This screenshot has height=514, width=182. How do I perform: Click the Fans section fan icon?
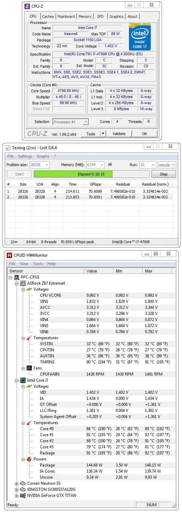tap(29, 368)
